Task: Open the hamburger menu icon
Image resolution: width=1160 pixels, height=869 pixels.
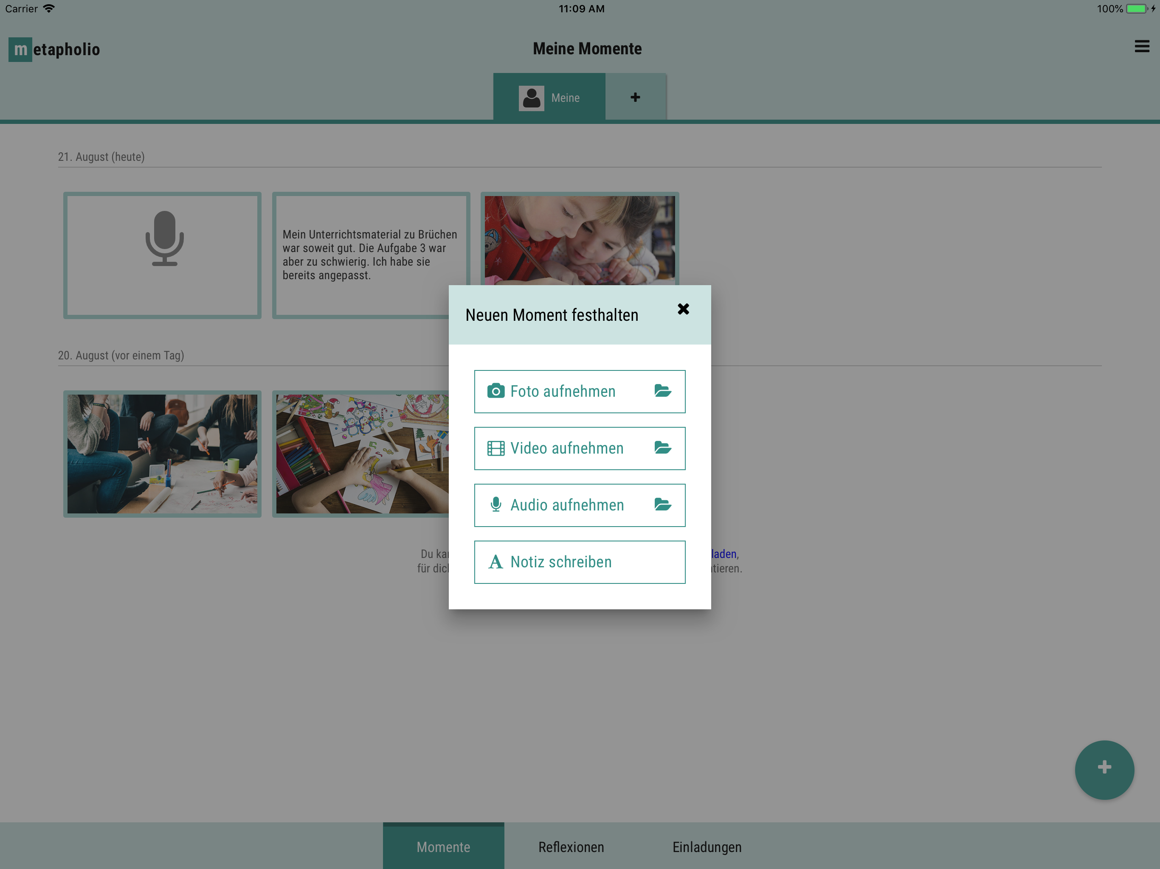Action: point(1141,47)
